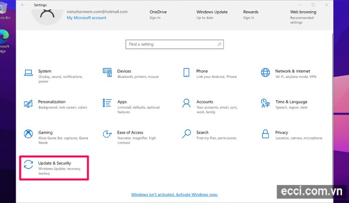Click the Apps category title
The image size is (349, 203).
coord(122,102)
